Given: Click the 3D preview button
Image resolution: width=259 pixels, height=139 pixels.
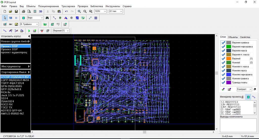Looking at the screenshot, I should 40,11.
